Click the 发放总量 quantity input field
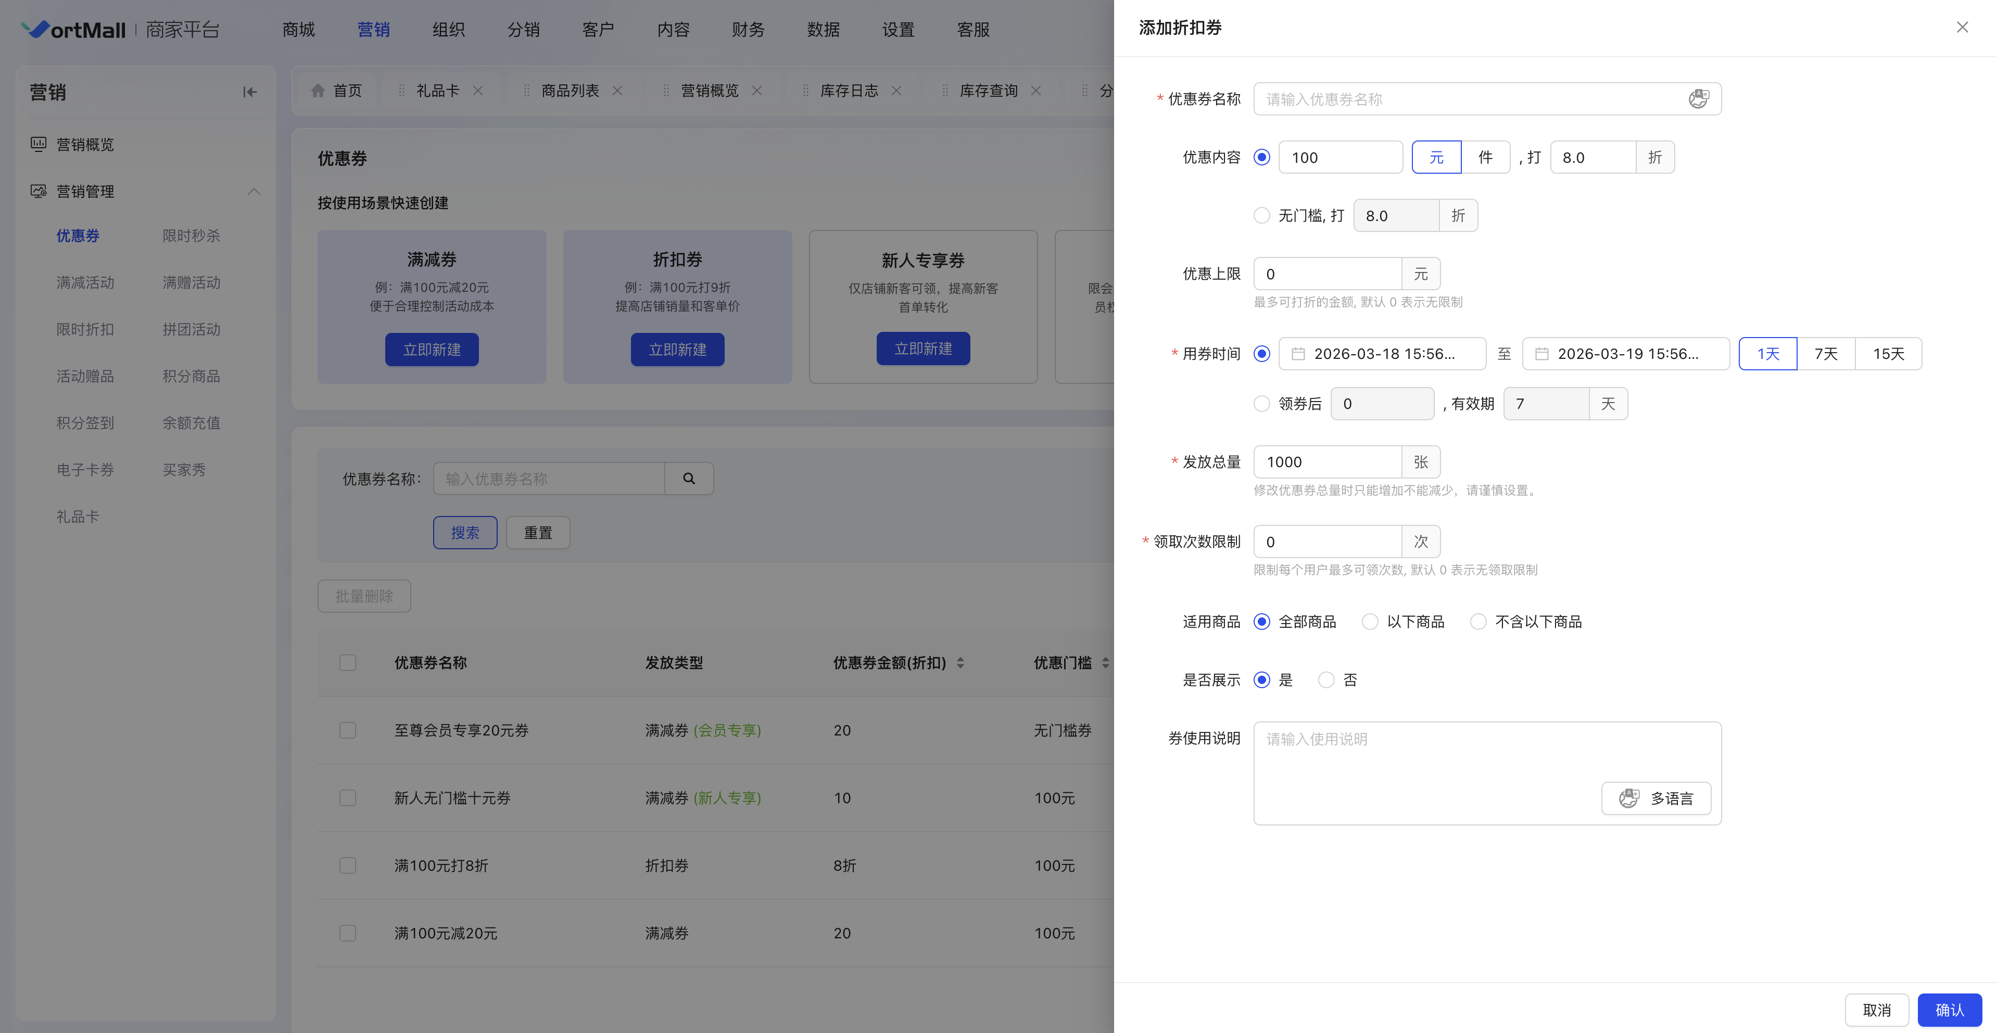The image size is (1997, 1033). pos(1327,462)
